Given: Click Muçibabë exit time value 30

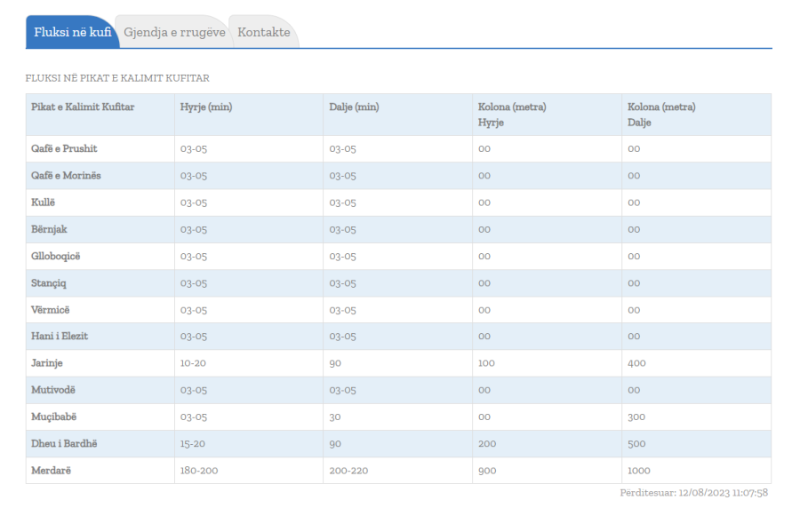Looking at the screenshot, I should point(336,417).
